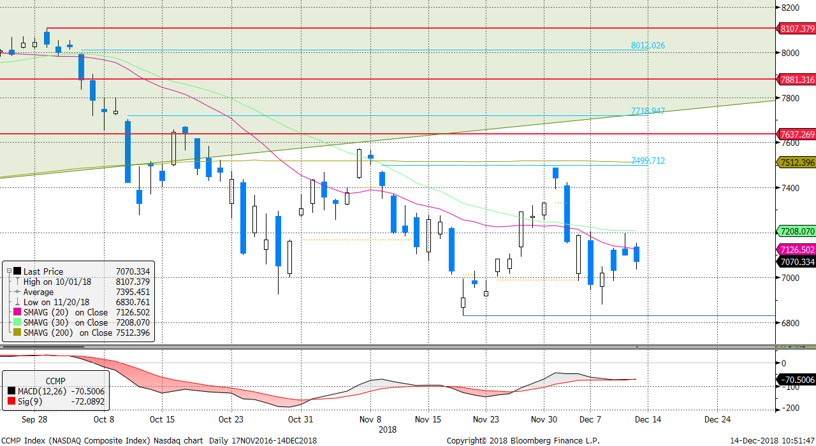The height and width of the screenshot is (446, 816).
Task: Click the Oct 23 date label
Action: 231,419
